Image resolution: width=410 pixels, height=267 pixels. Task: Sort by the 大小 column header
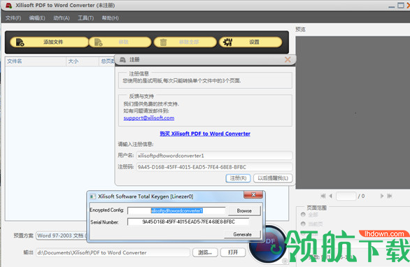pos(83,62)
